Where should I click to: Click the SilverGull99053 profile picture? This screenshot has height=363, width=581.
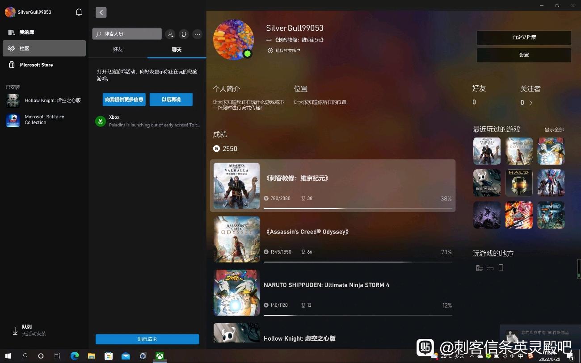233,39
